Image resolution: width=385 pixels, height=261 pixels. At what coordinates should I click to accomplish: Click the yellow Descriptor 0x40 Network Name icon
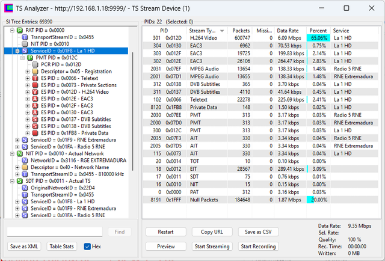tap(25, 167)
